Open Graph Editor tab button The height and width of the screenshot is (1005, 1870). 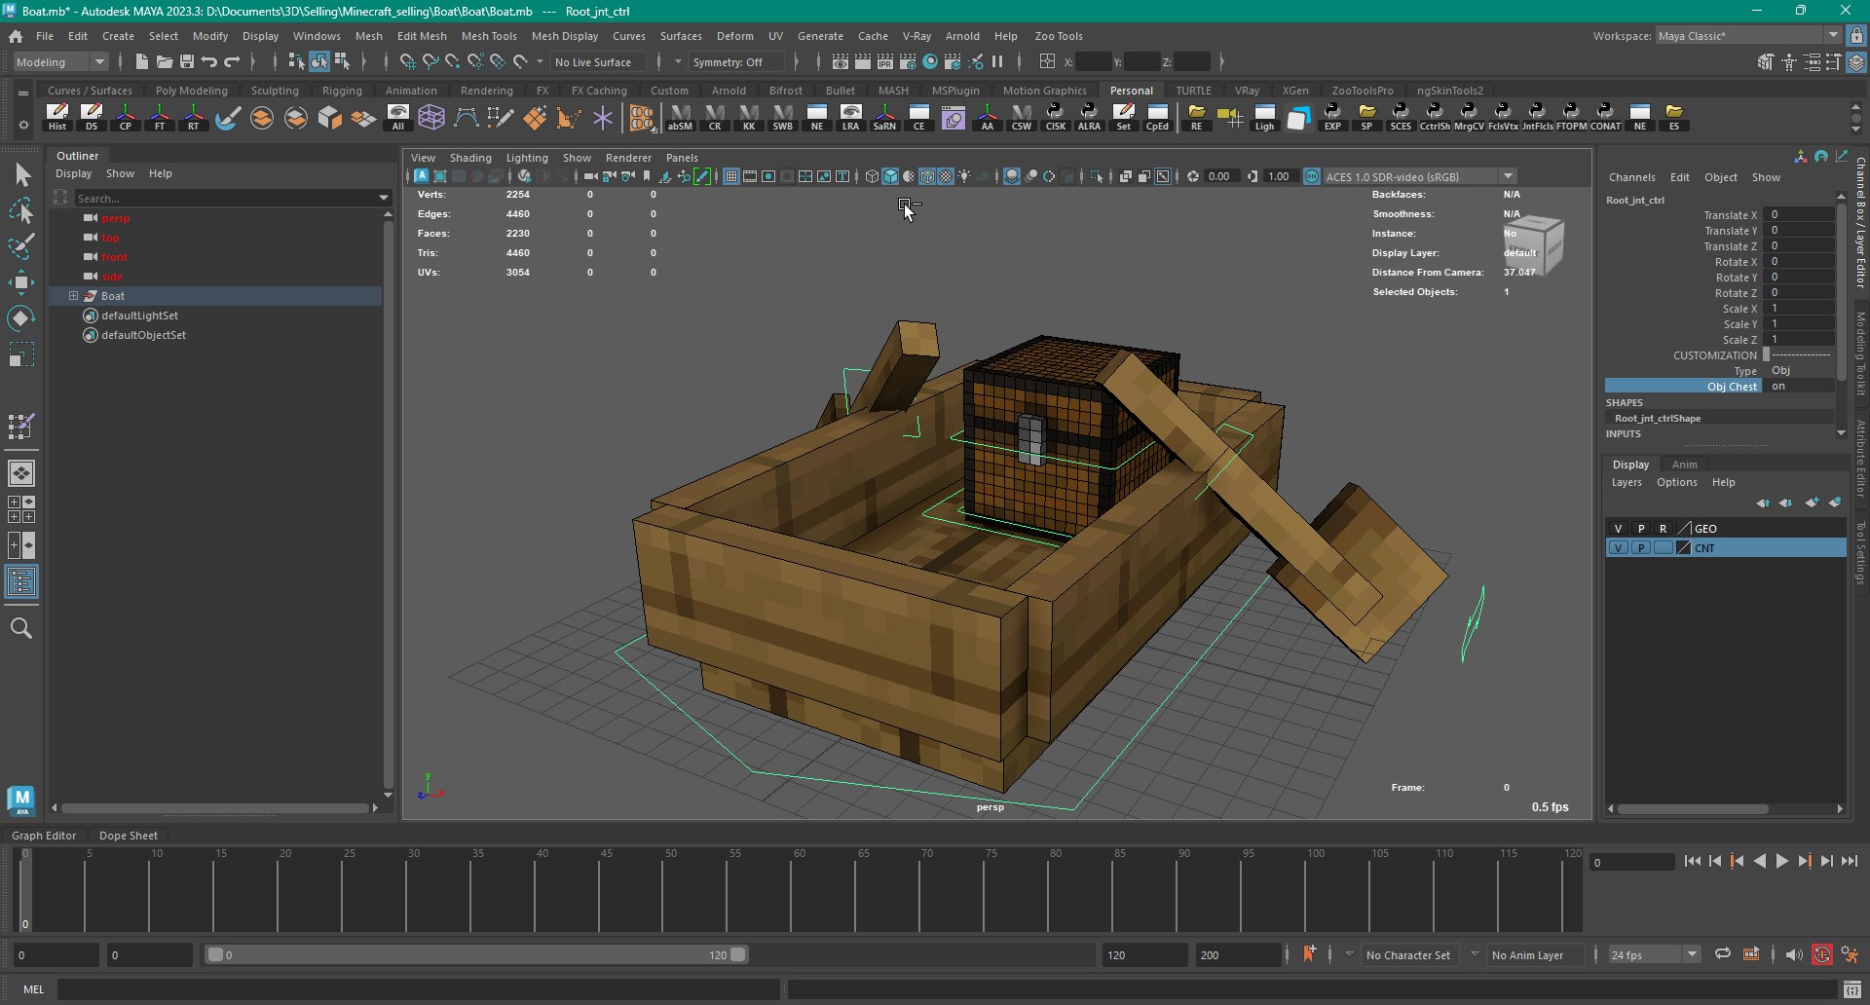(x=44, y=836)
